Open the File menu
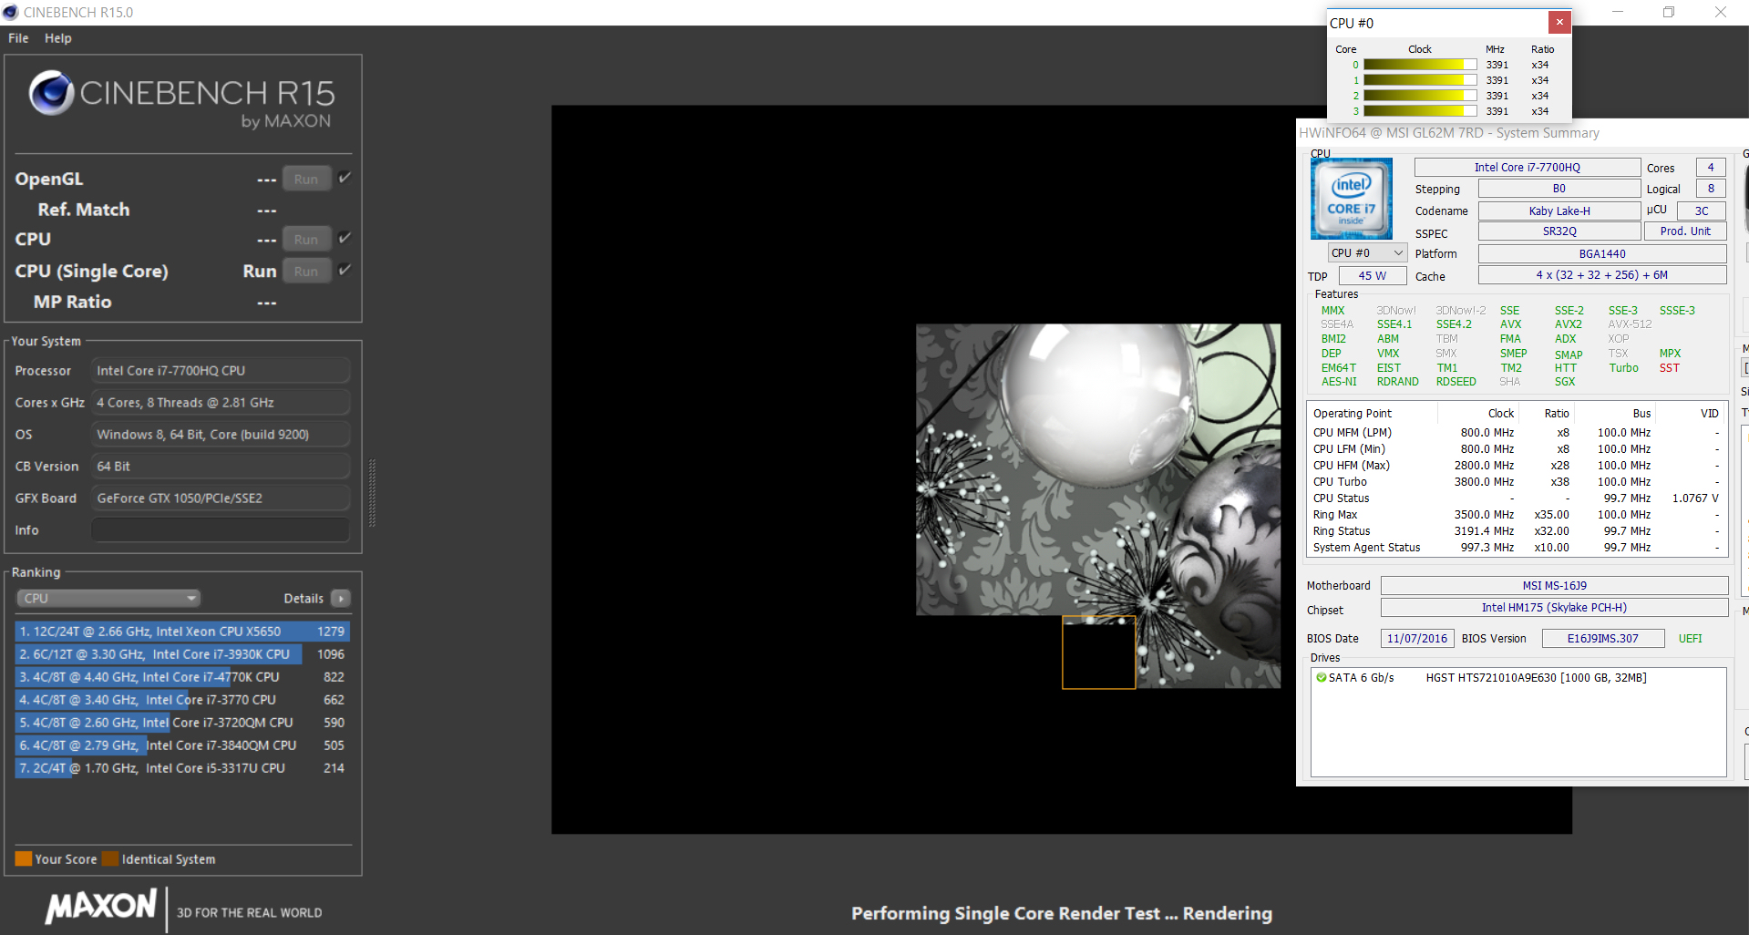Image resolution: width=1749 pixels, height=935 pixels. tap(18, 38)
